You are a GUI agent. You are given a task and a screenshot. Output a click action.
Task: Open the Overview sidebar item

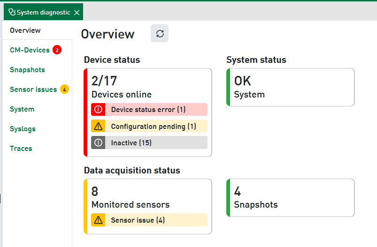tap(25, 30)
